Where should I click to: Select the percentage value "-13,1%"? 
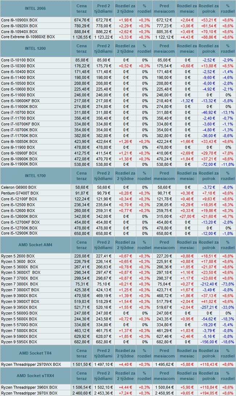point(228,112)
